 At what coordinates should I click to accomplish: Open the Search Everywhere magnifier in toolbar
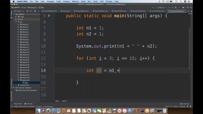point(191,8)
